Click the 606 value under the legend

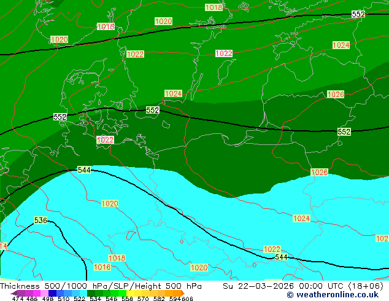187,299
